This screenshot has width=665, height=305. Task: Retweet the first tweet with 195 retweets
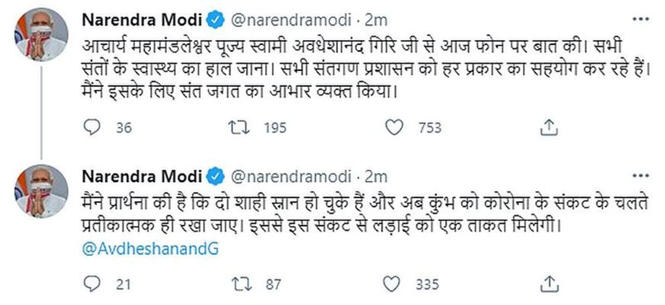[240, 127]
